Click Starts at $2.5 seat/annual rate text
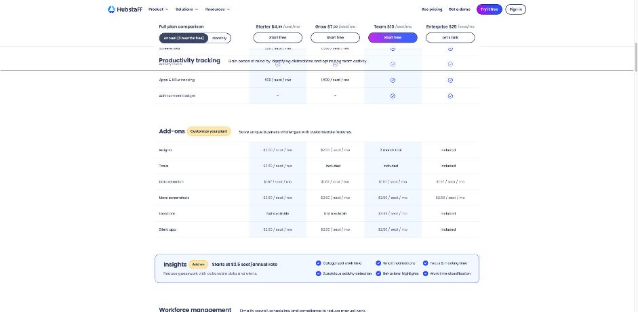Image resolution: width=638 pixels, height=312 pixels. [245, 265]
